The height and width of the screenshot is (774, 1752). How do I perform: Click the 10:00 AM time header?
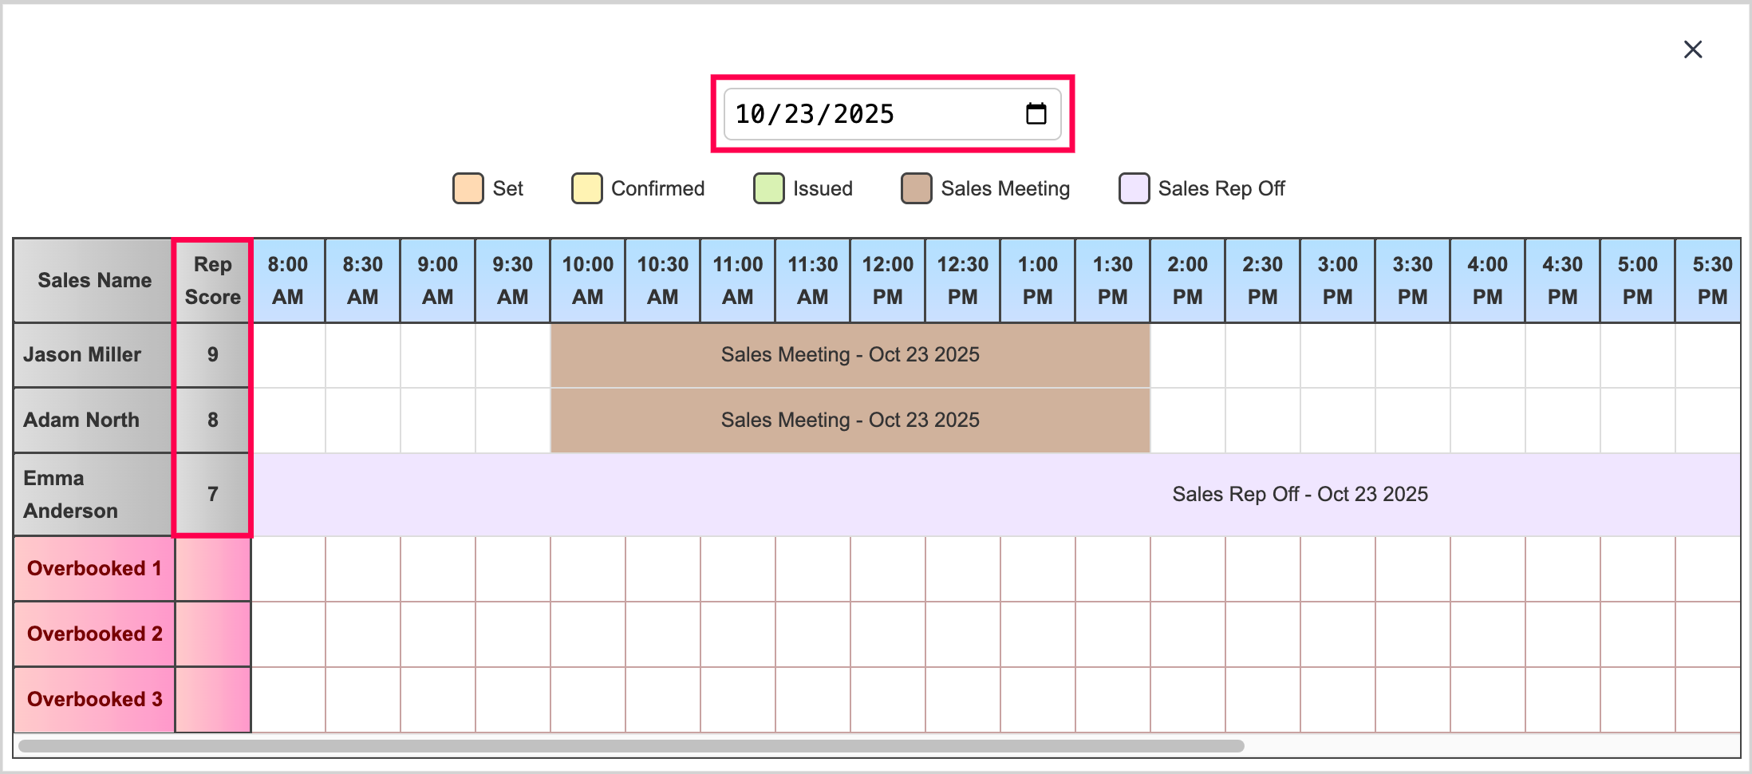[x=587, y=281]
